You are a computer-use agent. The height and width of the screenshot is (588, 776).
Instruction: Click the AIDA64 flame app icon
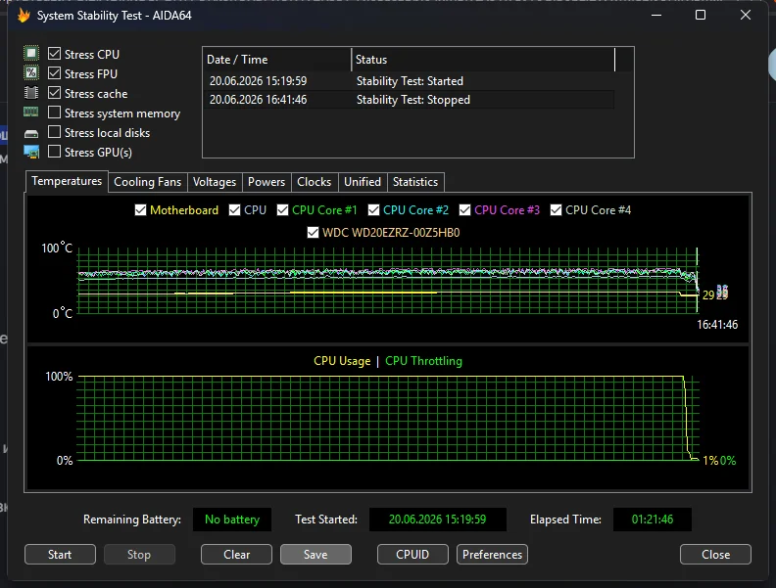(24, 16)
